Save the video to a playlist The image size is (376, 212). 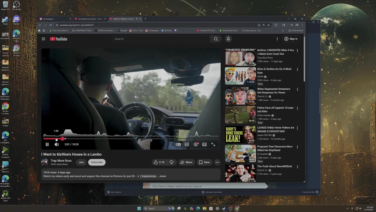coord(204,162)
